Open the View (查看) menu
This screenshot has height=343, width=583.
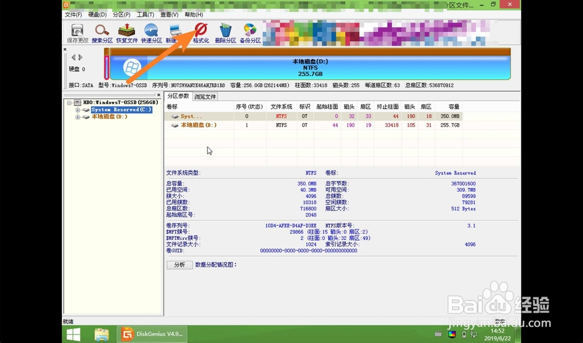[x=169, y=15]
